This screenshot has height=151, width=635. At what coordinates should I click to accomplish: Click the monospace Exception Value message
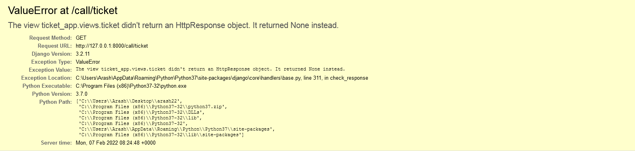(x=210, y=69)
